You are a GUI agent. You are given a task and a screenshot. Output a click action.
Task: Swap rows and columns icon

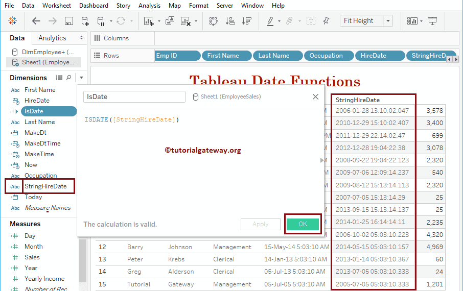214,21
